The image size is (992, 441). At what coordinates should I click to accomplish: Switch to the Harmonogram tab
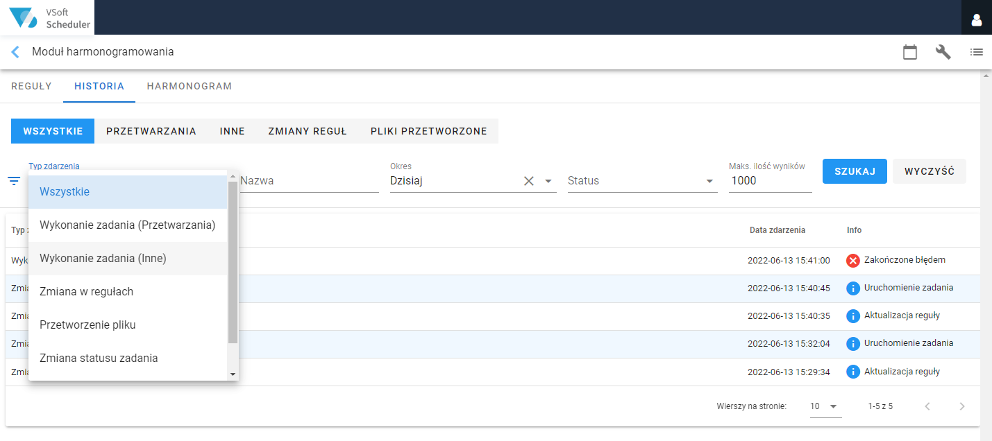click(190, 87)
